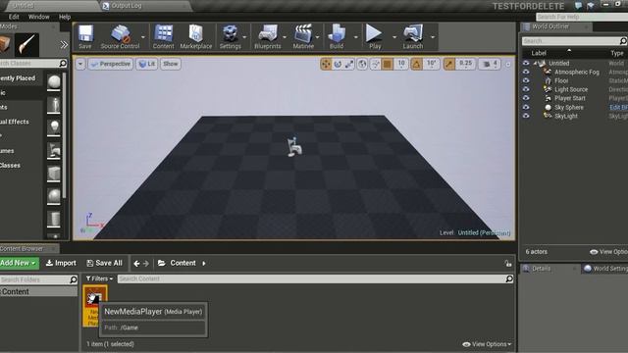Switch to the World Outliner tab
The width and height of the screenshot is (628, 353).
[550, 26]
